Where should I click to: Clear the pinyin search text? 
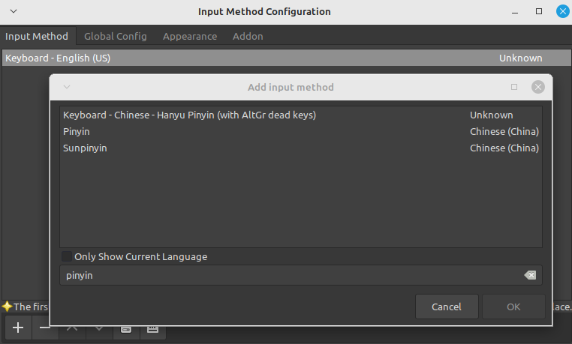click(530, 275)
